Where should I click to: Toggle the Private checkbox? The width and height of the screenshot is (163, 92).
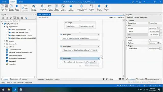tap(150, 40)
